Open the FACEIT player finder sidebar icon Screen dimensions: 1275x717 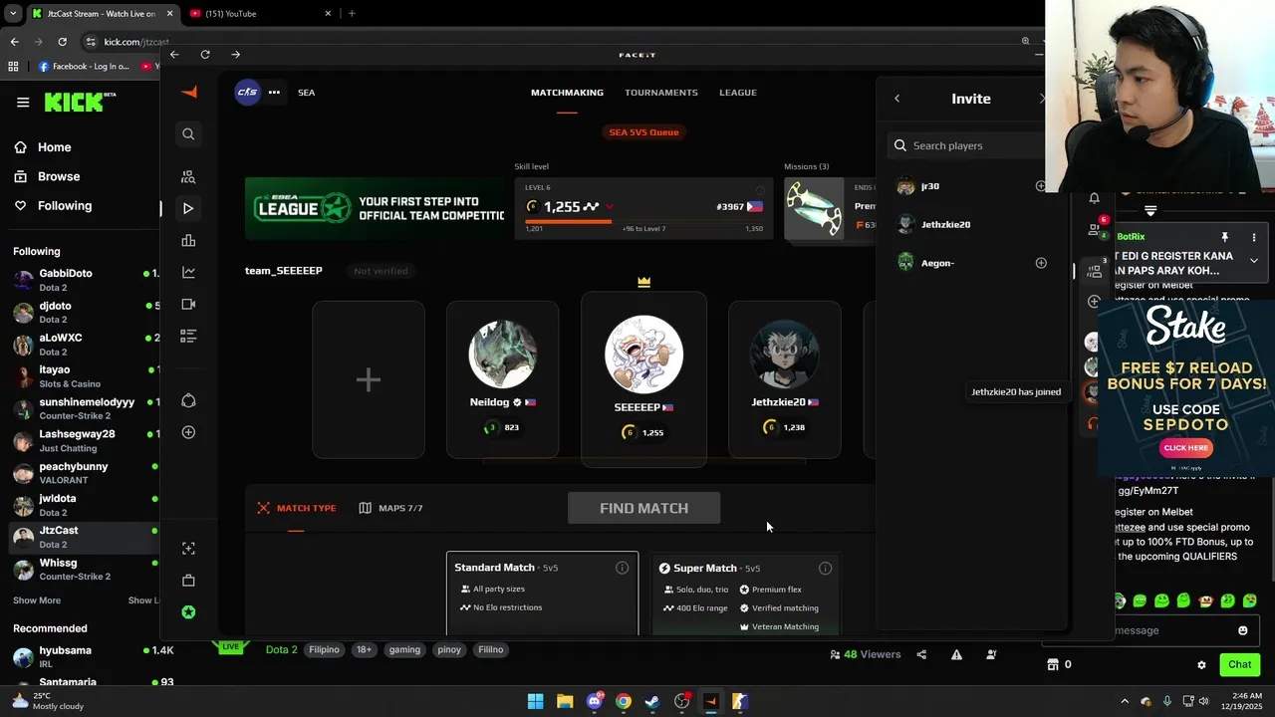click(x=188, y=176)
